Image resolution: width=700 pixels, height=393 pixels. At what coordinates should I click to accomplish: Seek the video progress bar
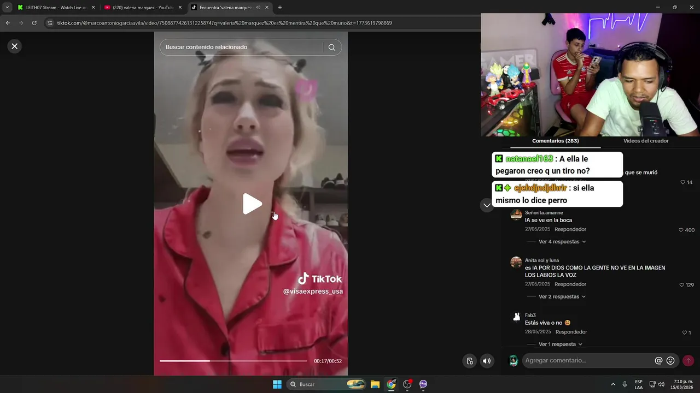234,361
